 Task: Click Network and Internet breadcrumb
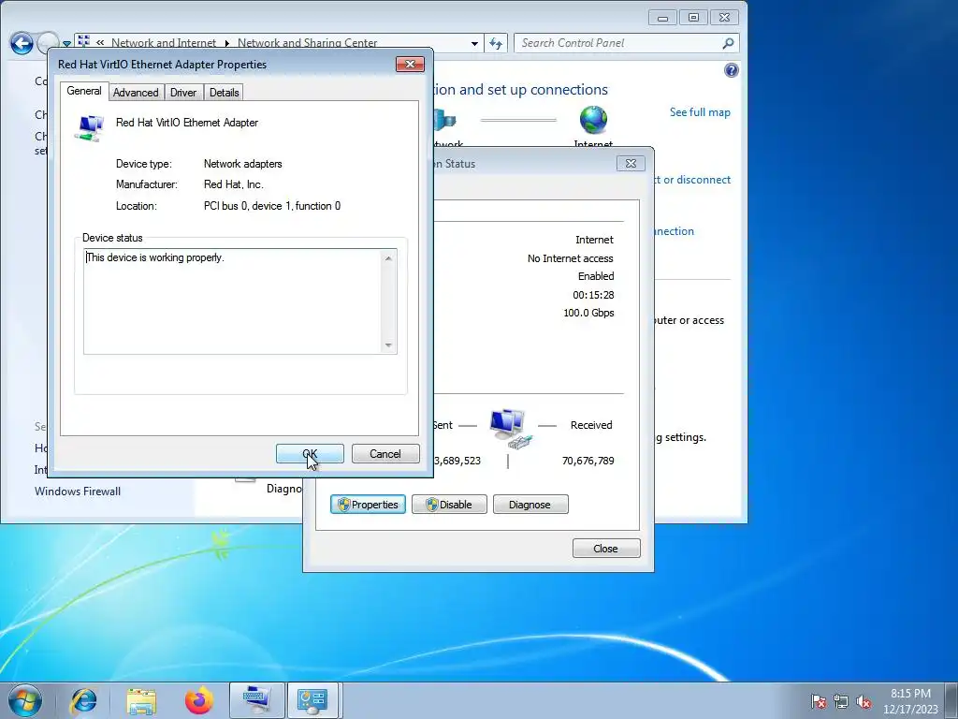click(x=164, y=43)
